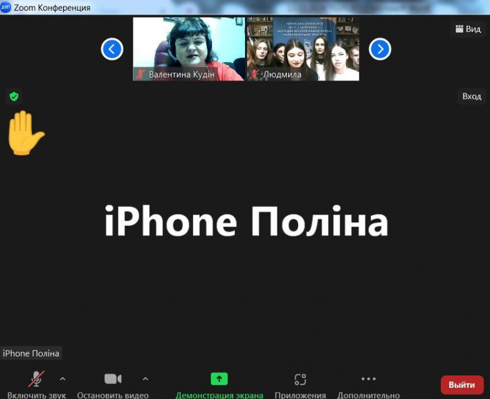Expand audio options chevron beside microphone

(x=63, y=379)
